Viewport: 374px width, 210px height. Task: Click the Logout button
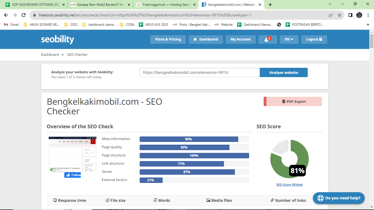pyautogui.click(x=314, y=39)
